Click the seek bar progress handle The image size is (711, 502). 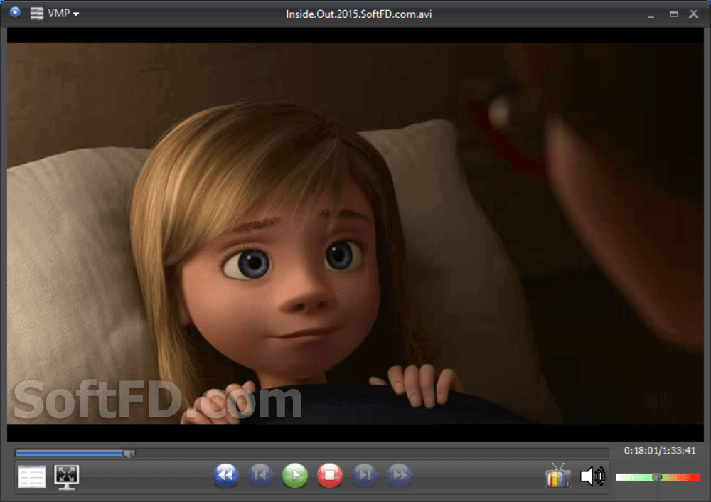[x=129, y=454]
